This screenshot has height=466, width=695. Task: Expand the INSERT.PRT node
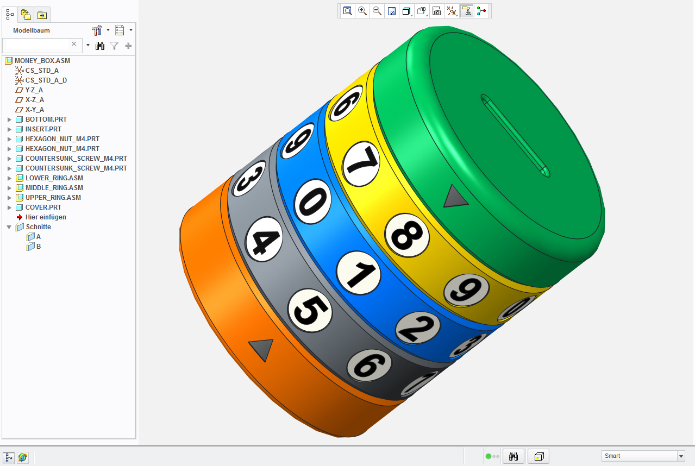click(x=9, y=129)
